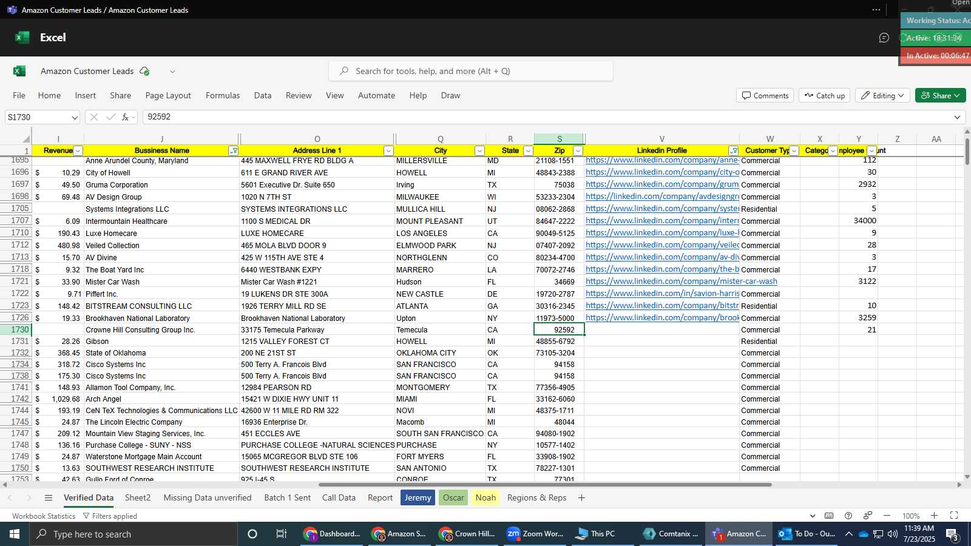Image resolution: width=971 pixels, height=546 pixels.
Task: Click the Comments button
Action: point(765,95)
